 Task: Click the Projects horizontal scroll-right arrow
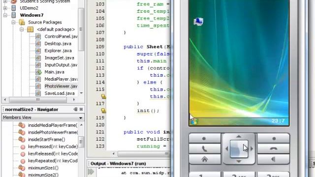(x=74, y=99)
